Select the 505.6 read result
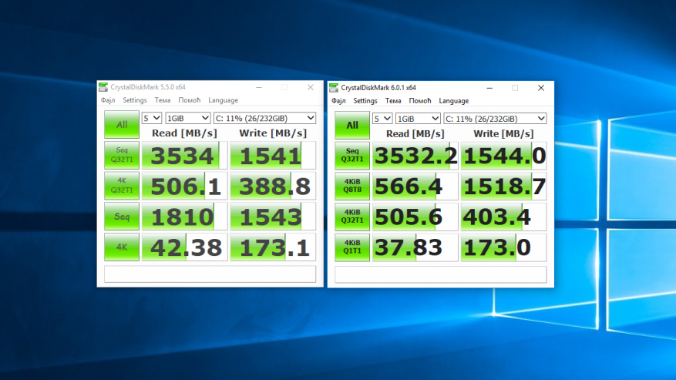Image resolution: width=676 pixels, height=380 pixels. 415,217
